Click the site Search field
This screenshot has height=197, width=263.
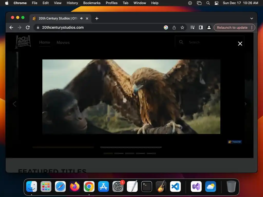coord(210,42)
